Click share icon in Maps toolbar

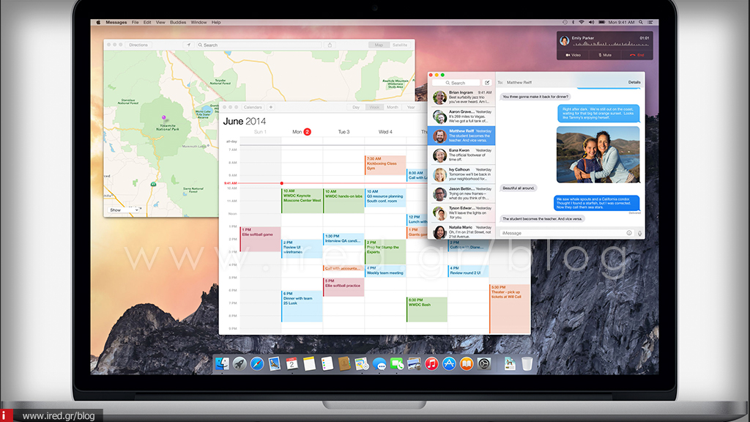click(x=330, y=45)
